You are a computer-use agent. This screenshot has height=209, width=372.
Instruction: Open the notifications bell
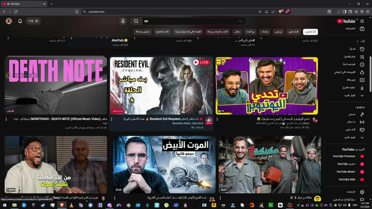20,21
